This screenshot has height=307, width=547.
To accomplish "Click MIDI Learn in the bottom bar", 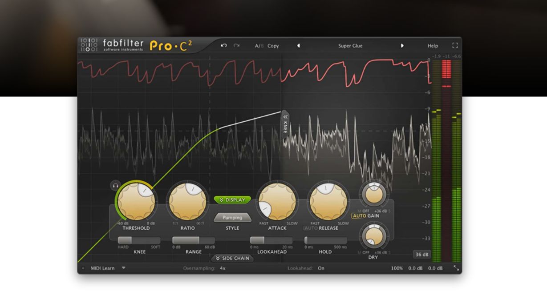I will pyautogui.click(x=103, y=268).
